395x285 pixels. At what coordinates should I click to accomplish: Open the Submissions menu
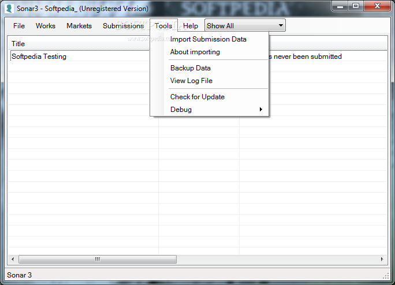coord(123,26)
